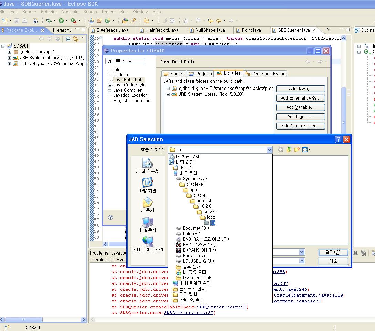Open the Package Explorer view menu triangle
Viewport: 375px width, 331px height.
point(83,38)
